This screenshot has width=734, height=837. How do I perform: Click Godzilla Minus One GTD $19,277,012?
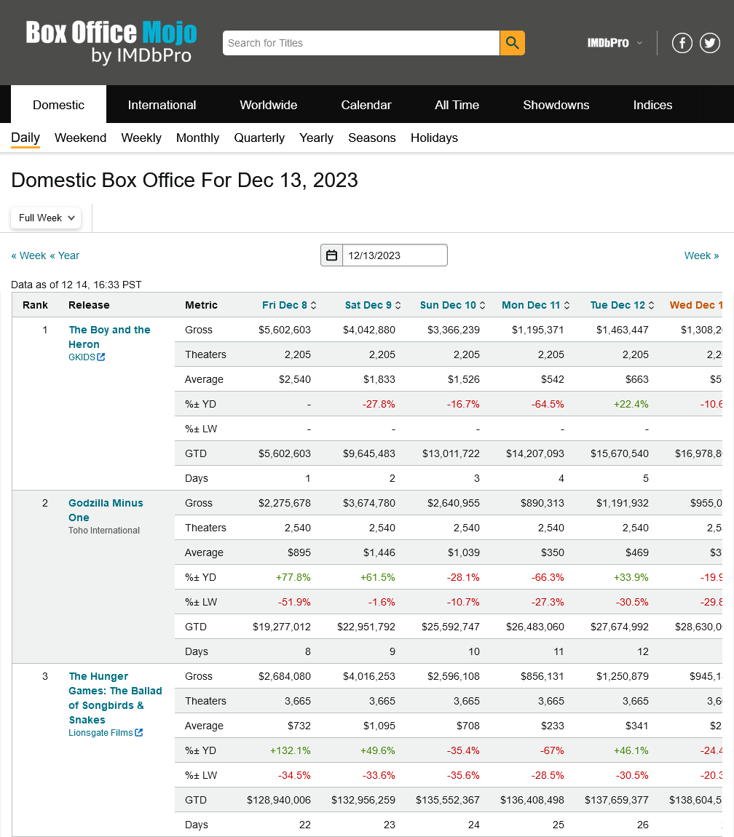click(x=282, y=627)
